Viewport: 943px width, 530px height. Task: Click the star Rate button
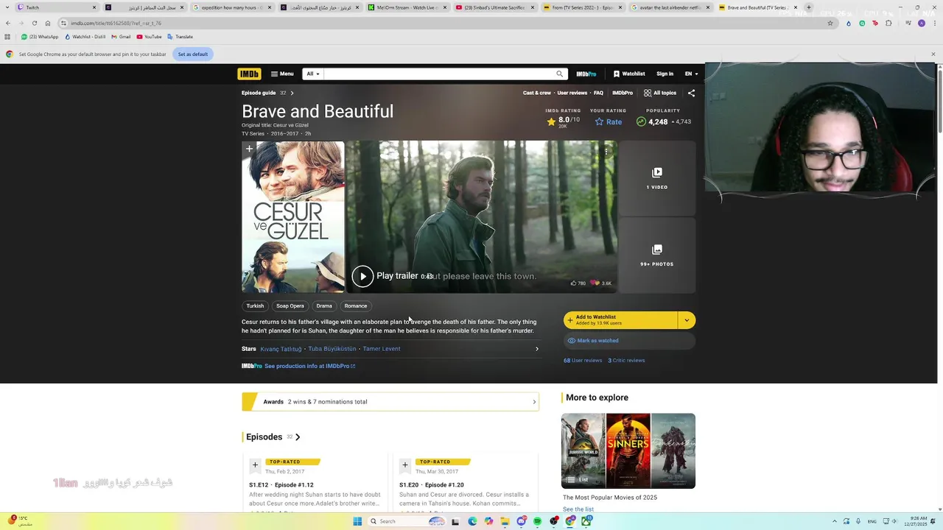point(609,121)
